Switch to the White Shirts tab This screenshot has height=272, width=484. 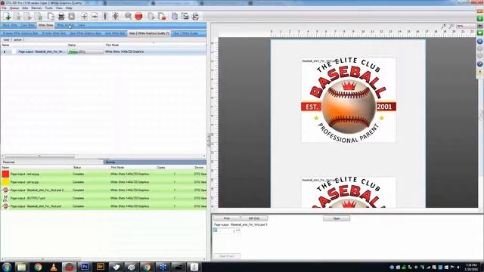(45, 25)
